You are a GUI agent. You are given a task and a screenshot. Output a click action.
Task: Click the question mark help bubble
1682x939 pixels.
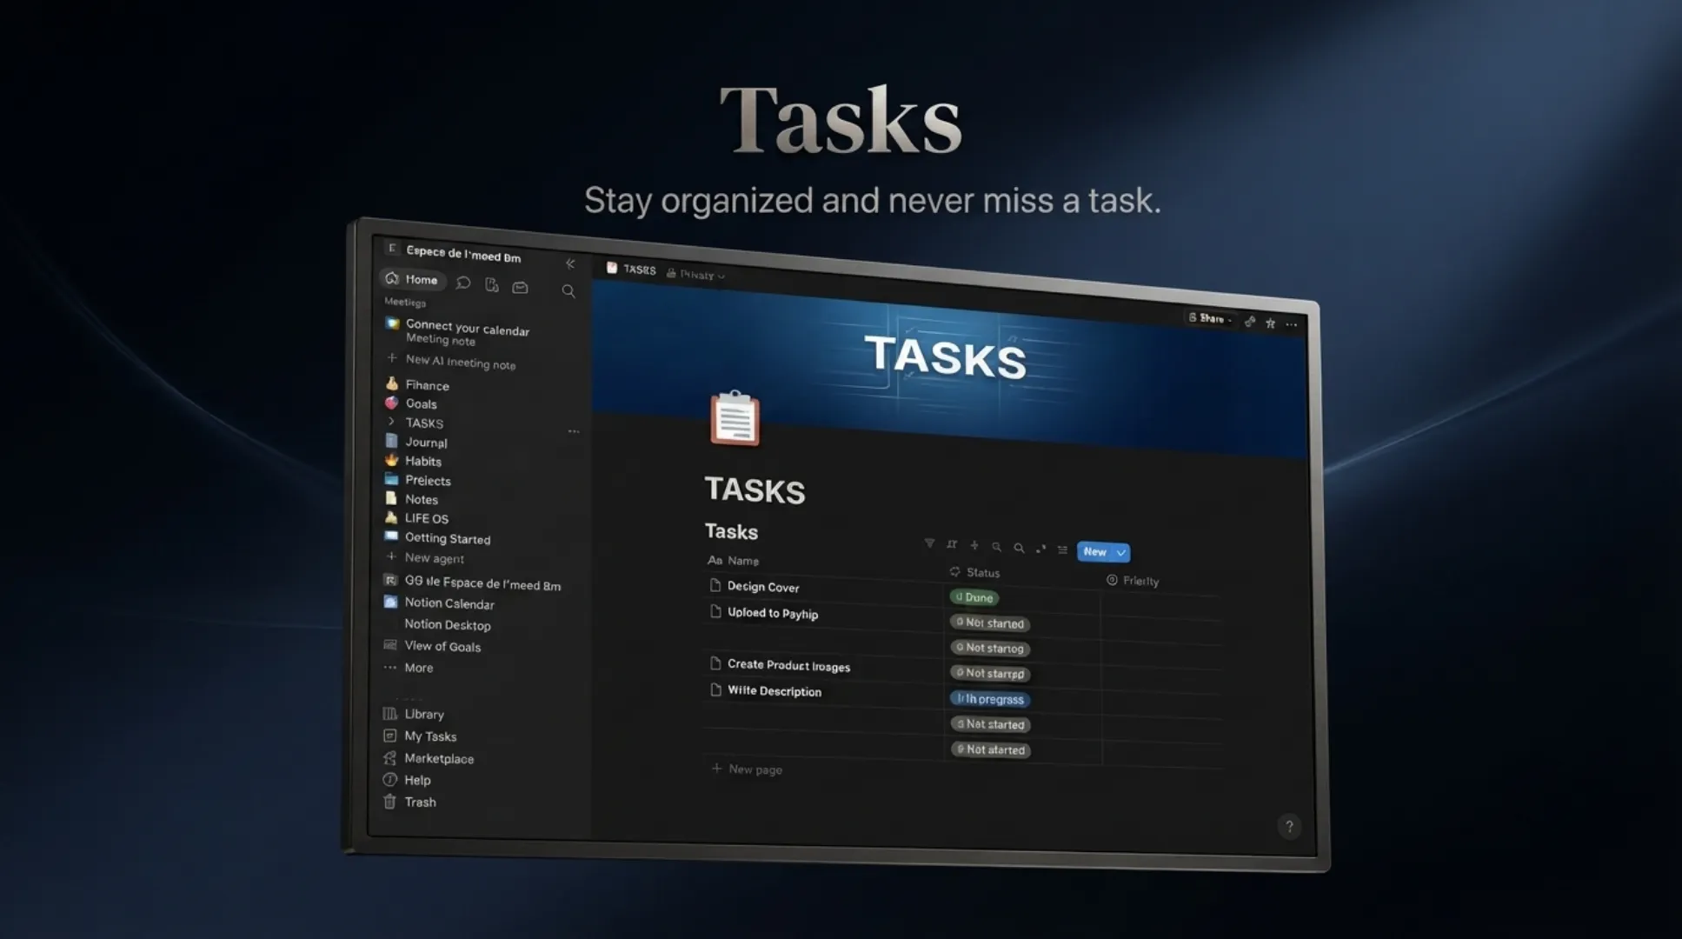point(1289,826)
